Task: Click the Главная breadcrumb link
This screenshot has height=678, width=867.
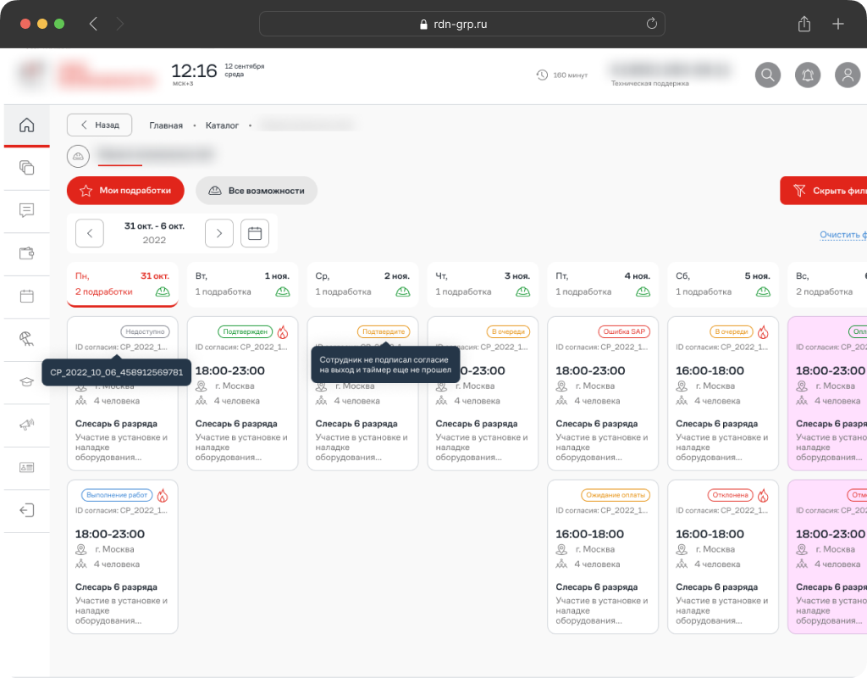Action: 166,125
